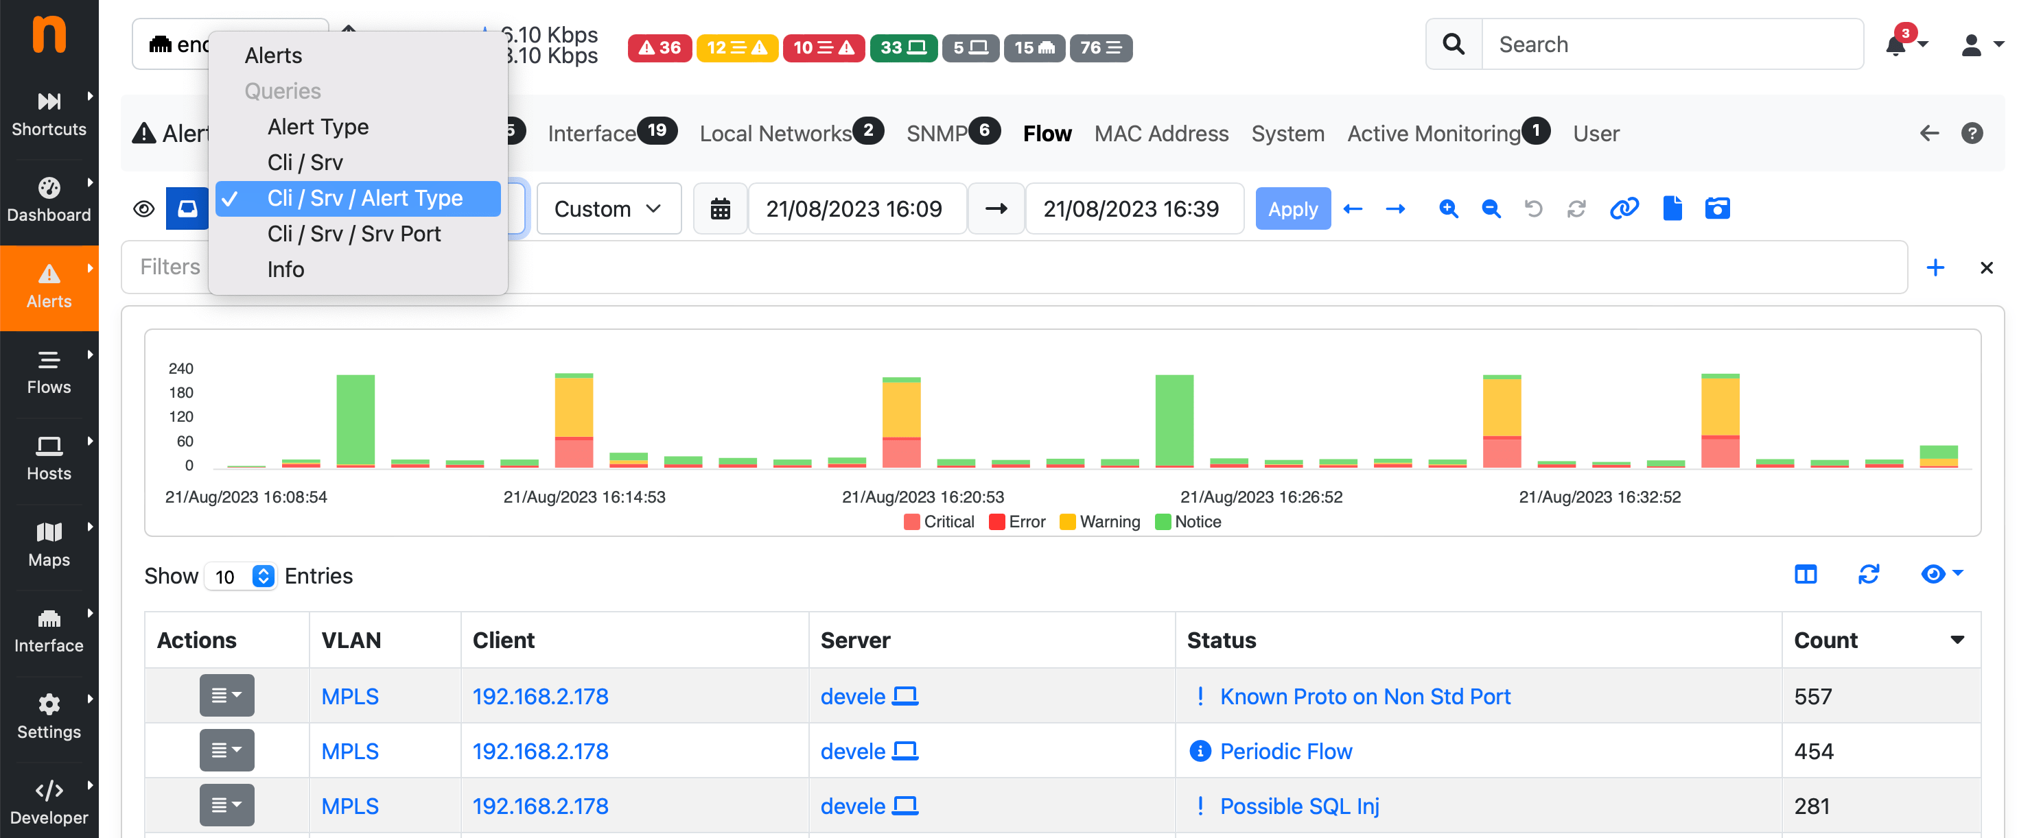Viewport: 2030px width, 838px height.
Task: Open the Shortcuts sidebar menu
Action: point(49,115)
